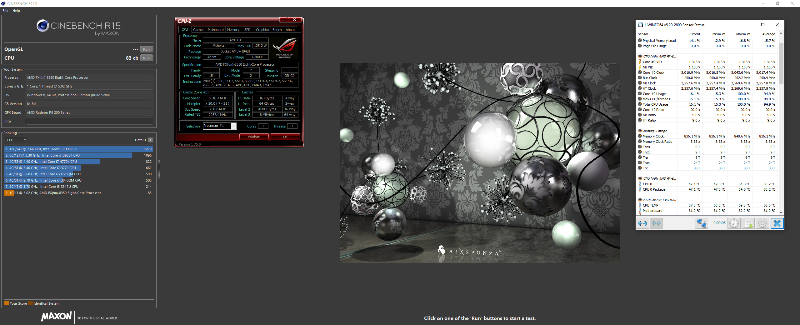
Task: Switch to CPU-Z Bench tab
Action: (x=277, y=30)
